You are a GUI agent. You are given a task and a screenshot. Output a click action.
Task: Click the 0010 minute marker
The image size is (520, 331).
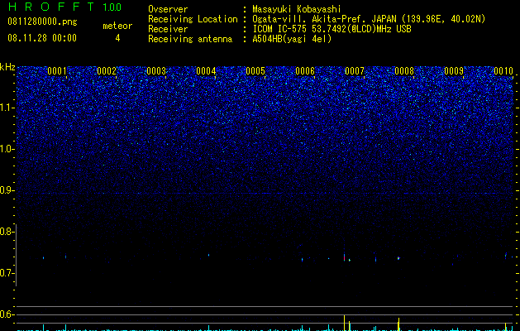(503, 71)
